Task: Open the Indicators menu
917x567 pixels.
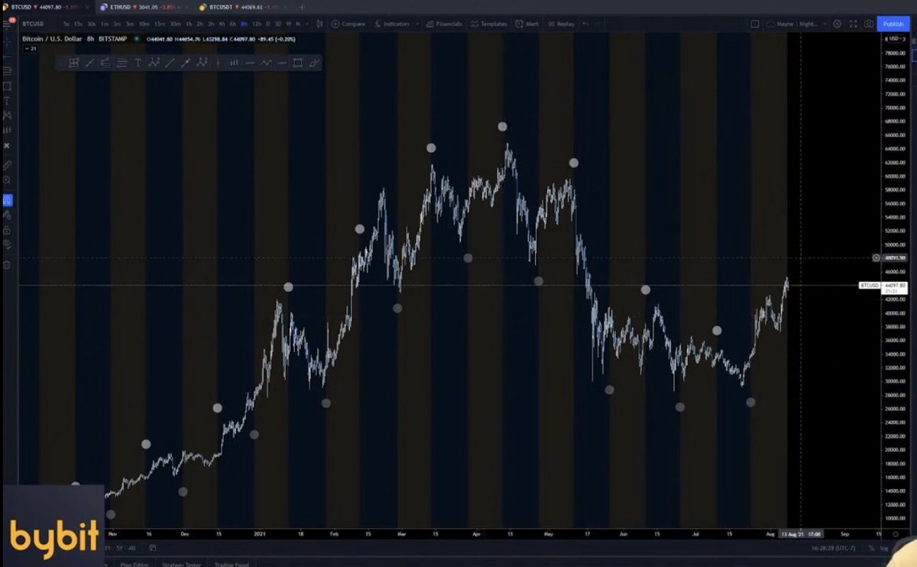Action: click(x=390, y=24)
